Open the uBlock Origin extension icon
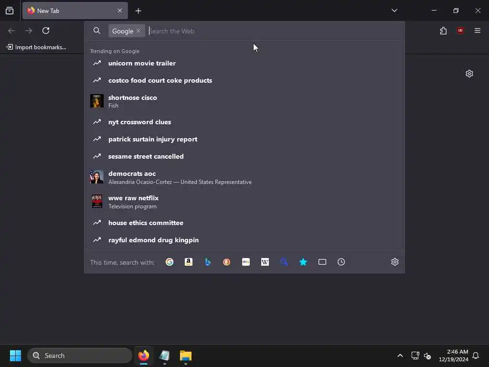 [460, 31]
